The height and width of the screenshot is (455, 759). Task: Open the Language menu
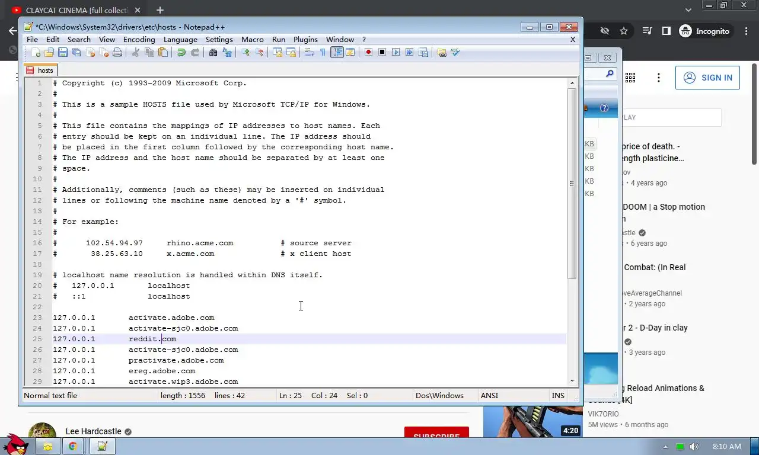click(x=180, y=40)
